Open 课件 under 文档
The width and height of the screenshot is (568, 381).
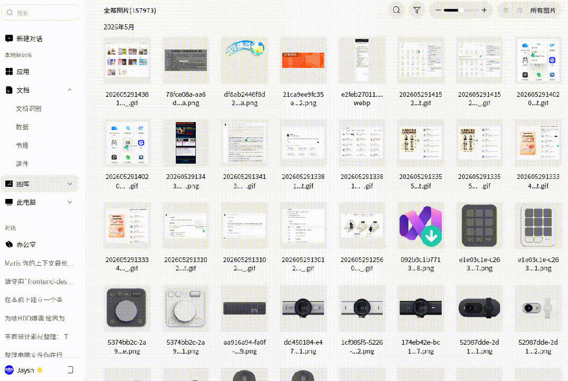(x=22, y=164)
